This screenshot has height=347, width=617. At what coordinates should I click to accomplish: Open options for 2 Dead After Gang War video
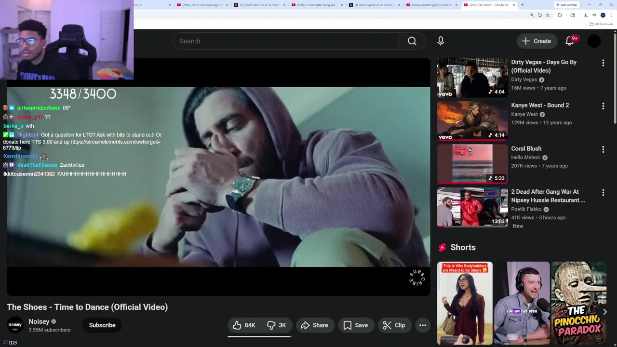(x=603, y=192)
